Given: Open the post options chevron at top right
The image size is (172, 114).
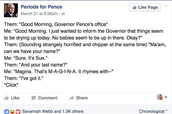Looking at the screenshot, I should tap(166, 6).
